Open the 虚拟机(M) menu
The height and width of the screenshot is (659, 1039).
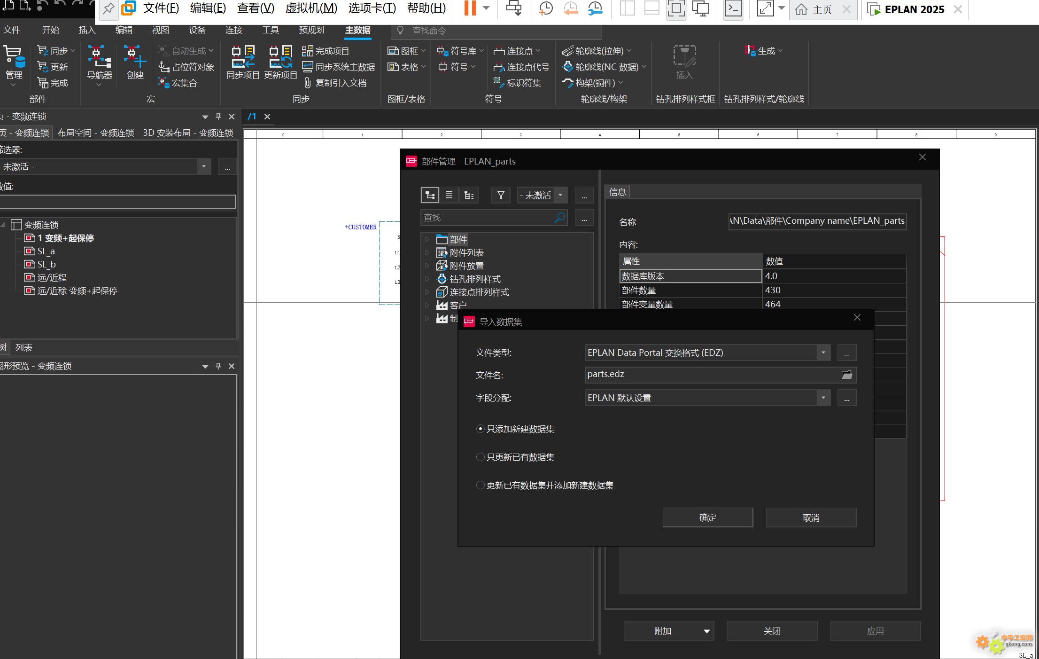point(311,8)
